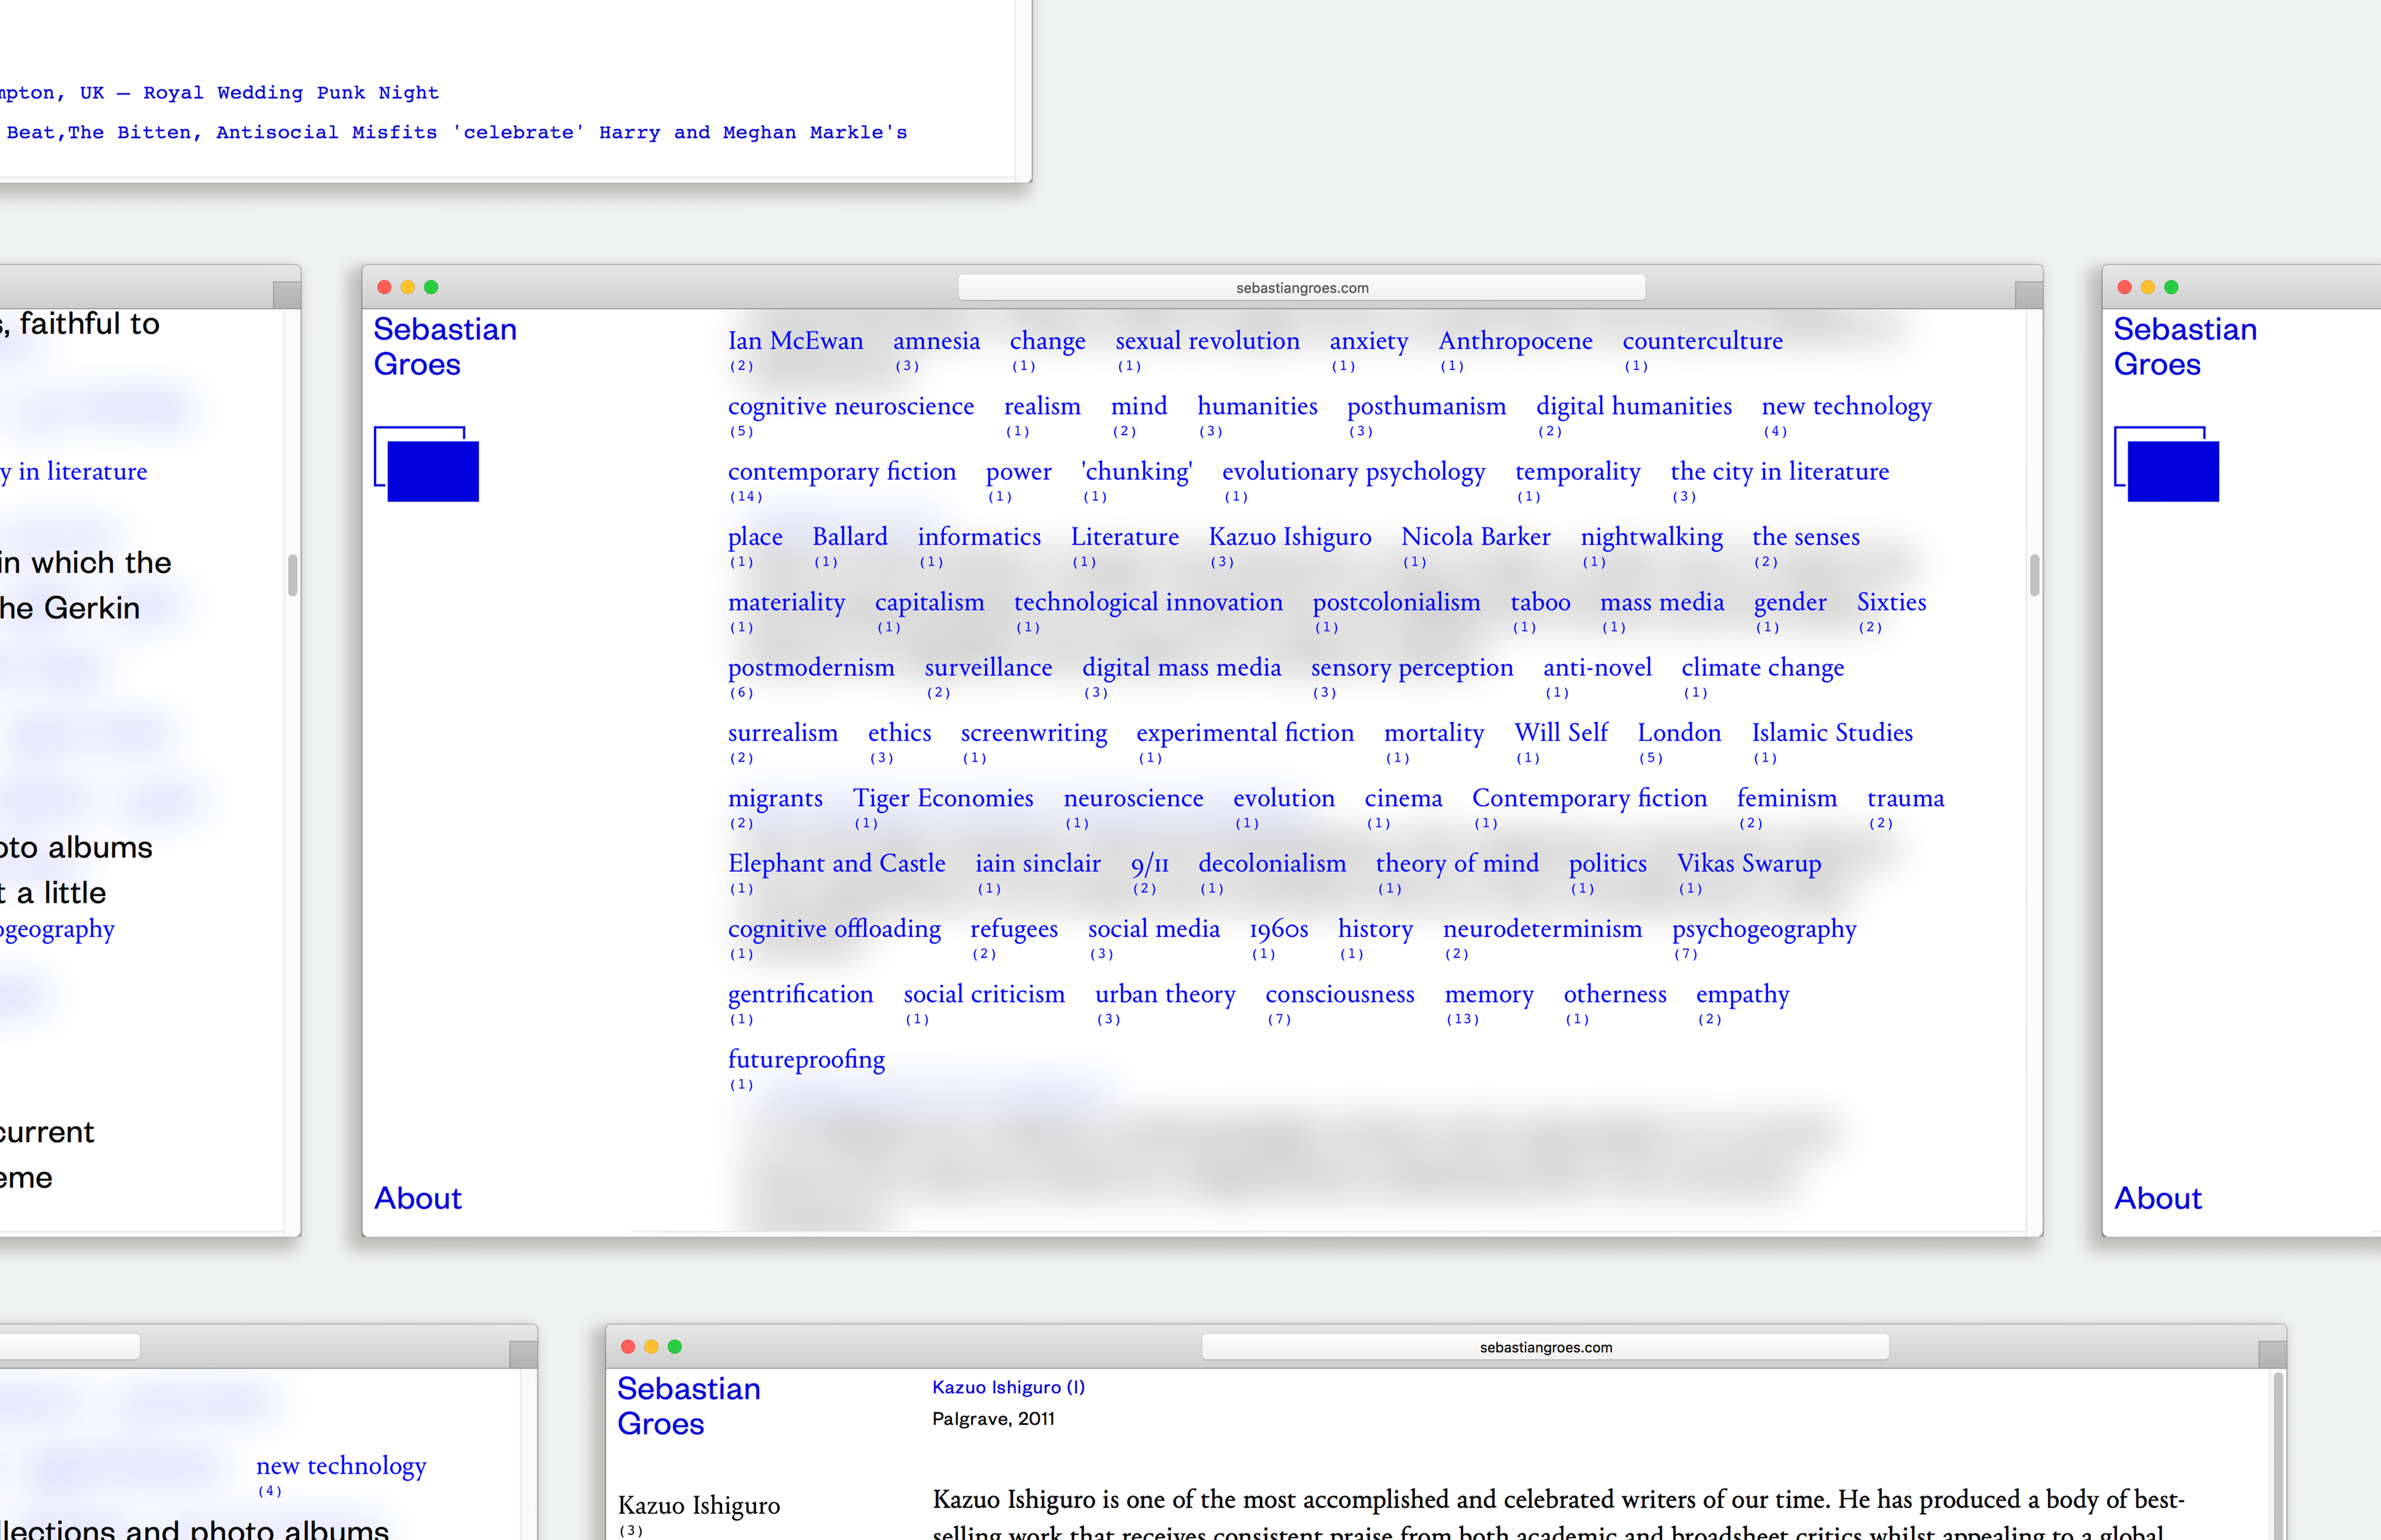Click the green fullscreen dot of center window
Screen dimensions: 2381x1540
(431, 287)
